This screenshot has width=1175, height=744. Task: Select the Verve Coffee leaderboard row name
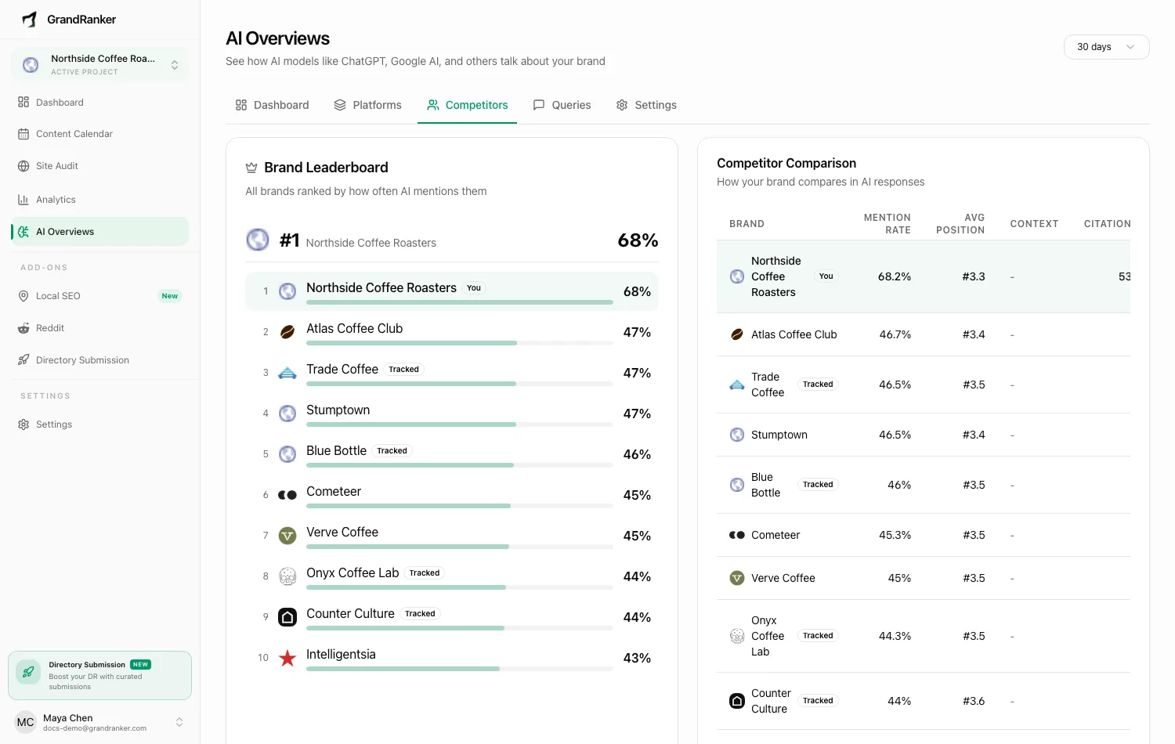click(342, 533)
